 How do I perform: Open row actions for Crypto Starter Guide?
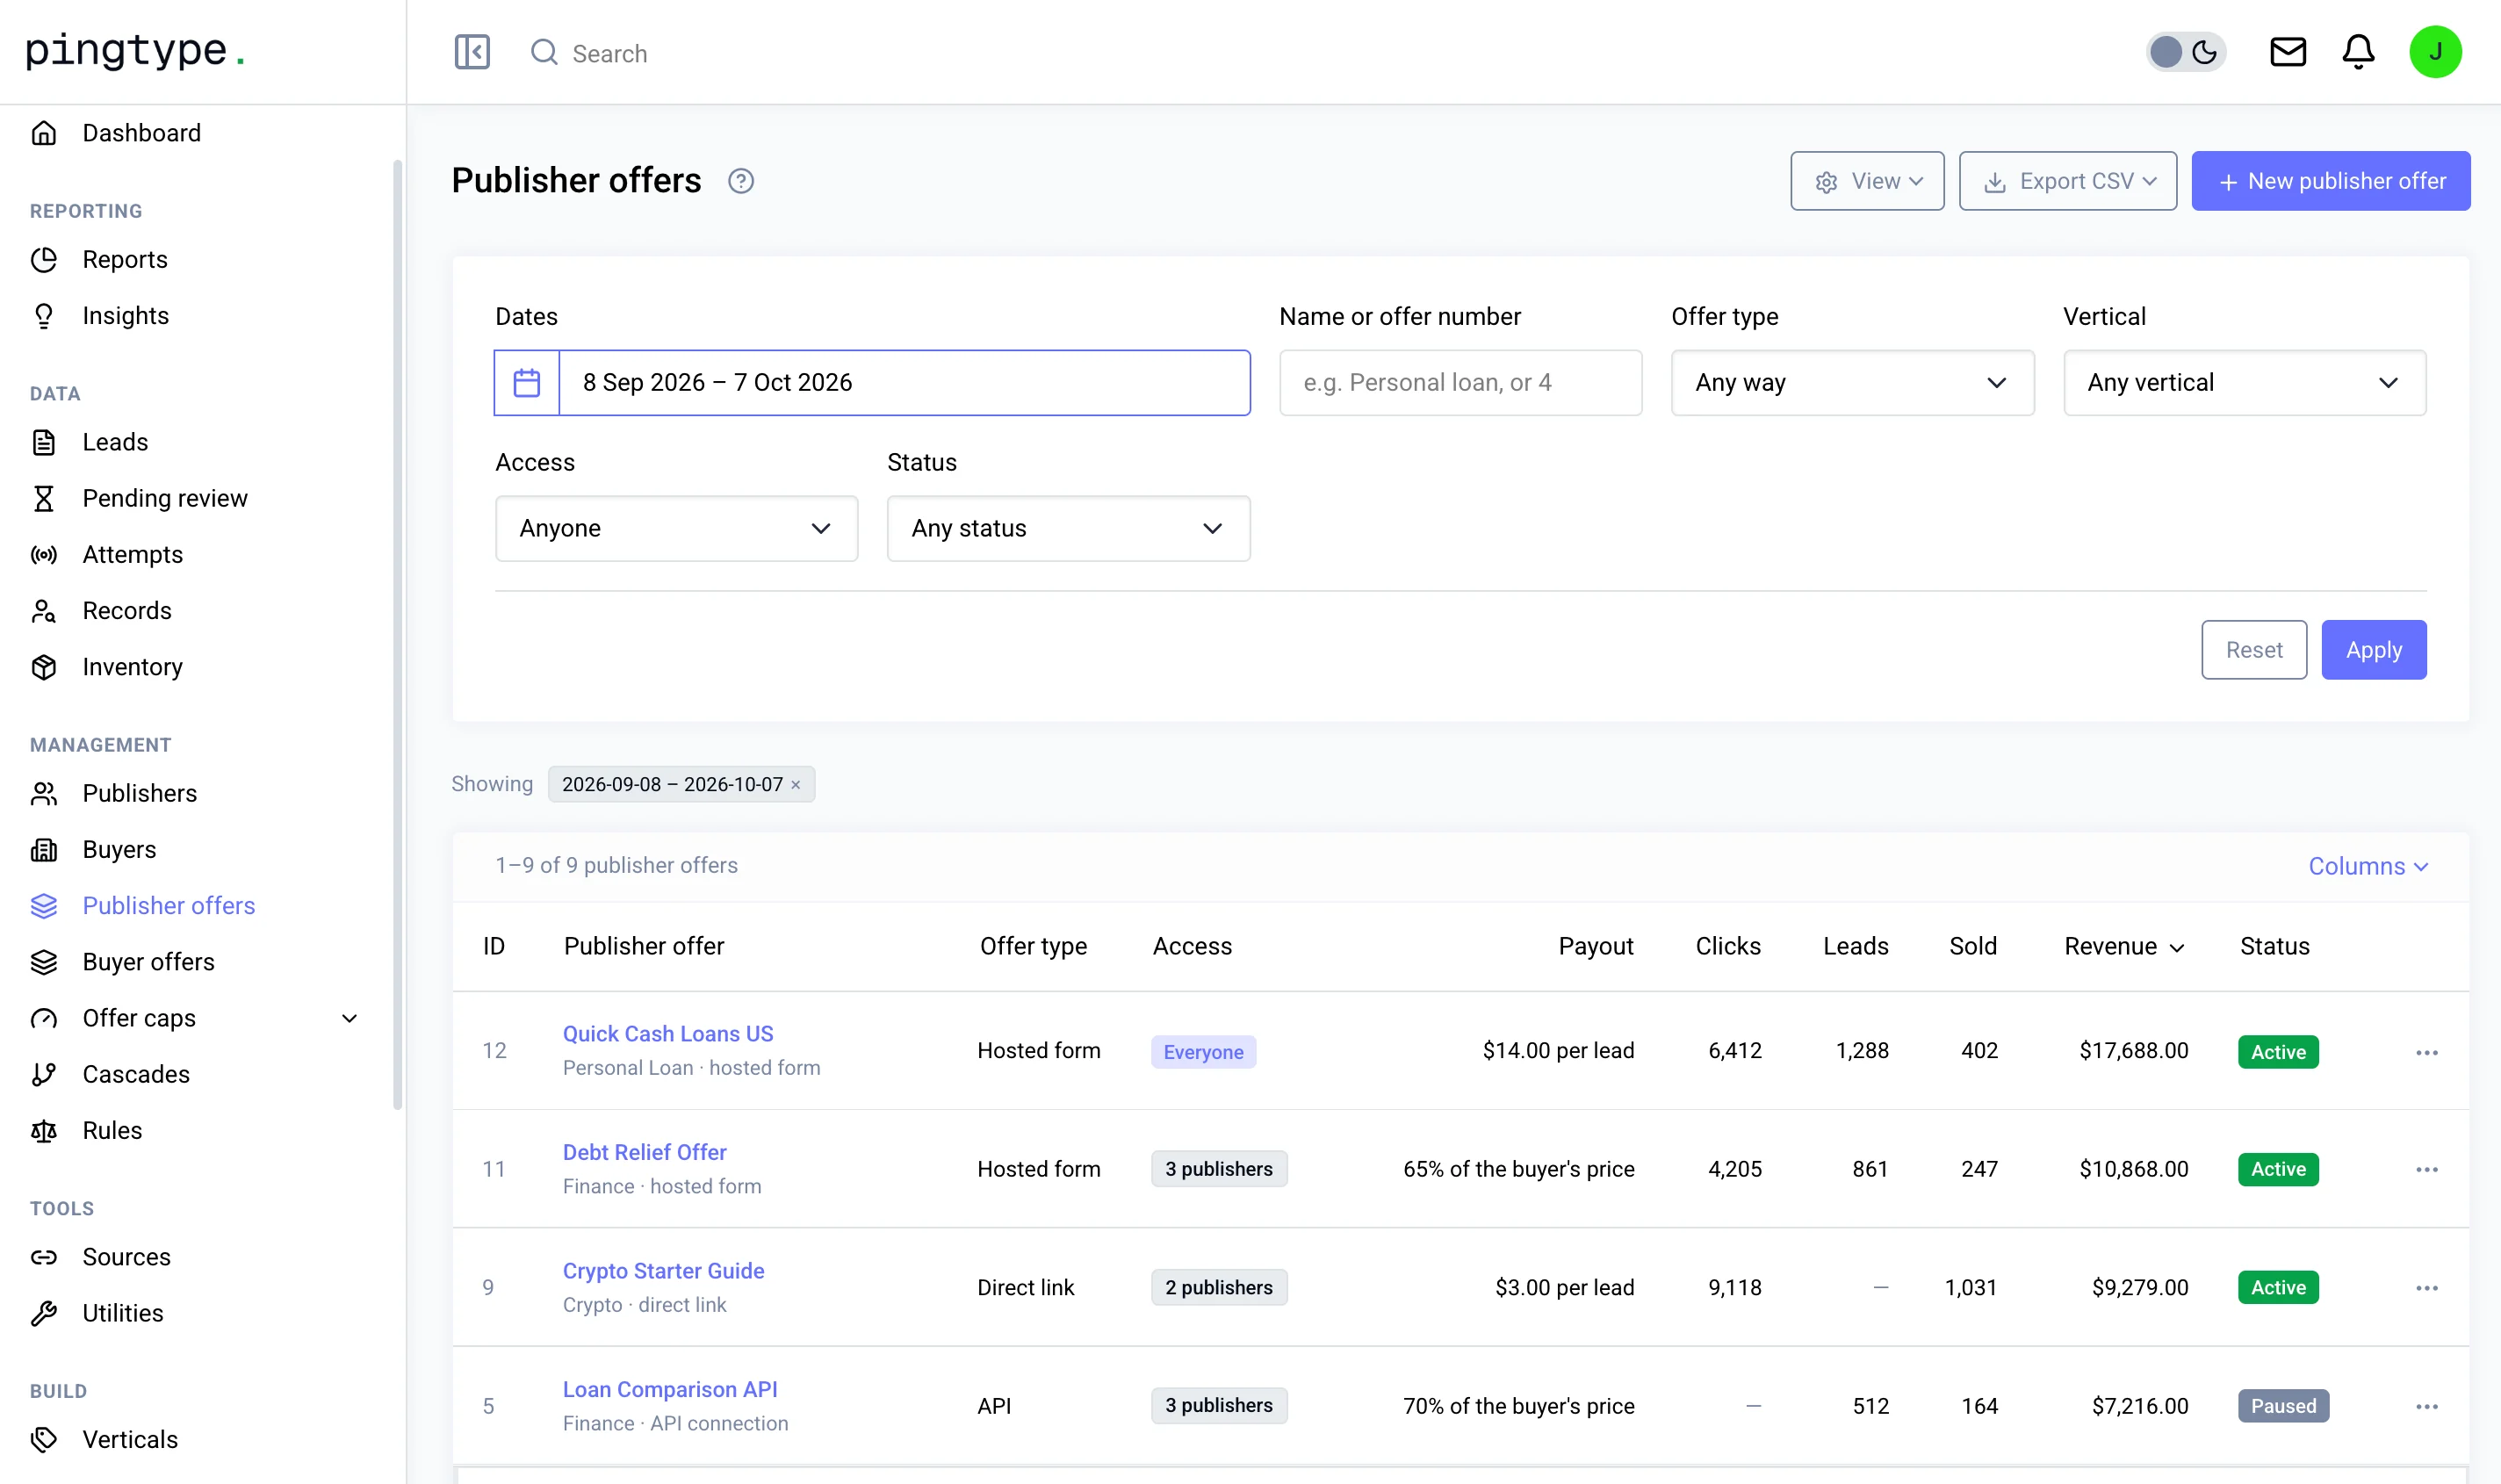click(x=2426, y=1288)
